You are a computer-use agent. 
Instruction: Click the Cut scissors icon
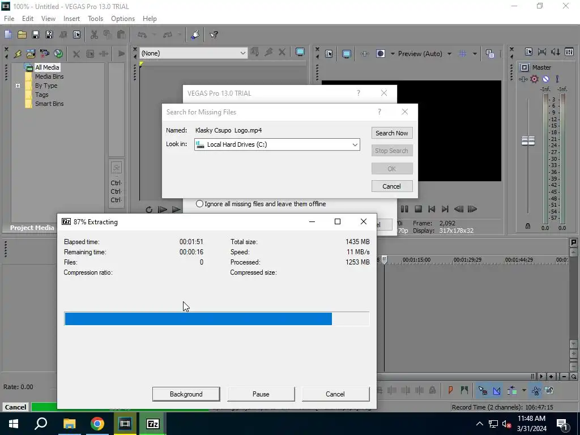coord(94,35)
